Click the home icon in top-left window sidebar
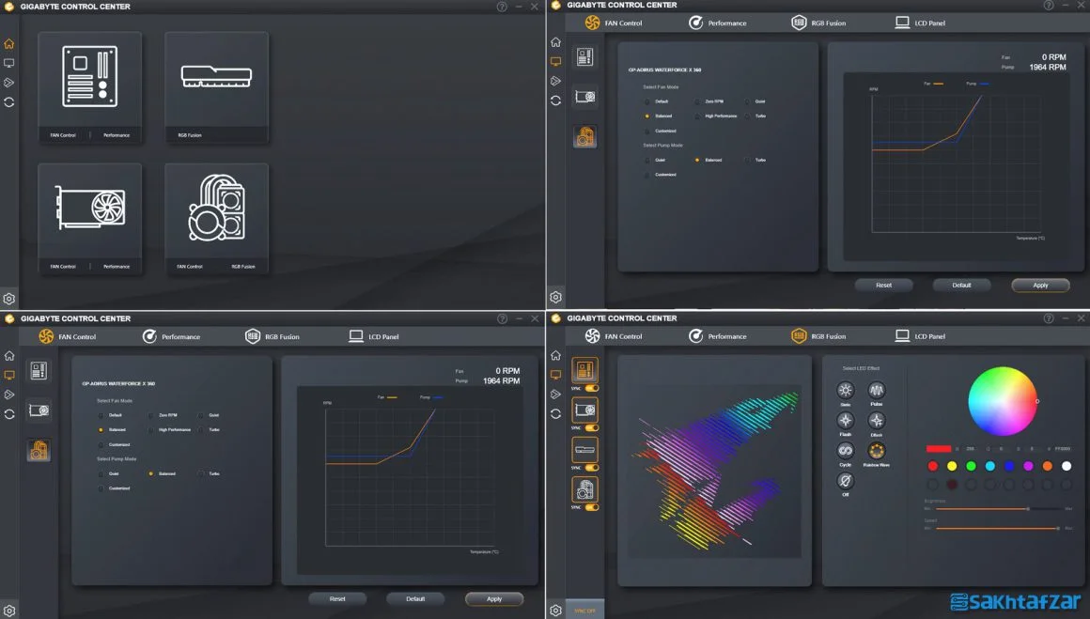Image resolution: width=1090 pixels, height=619 pixels. coord(9,44)
